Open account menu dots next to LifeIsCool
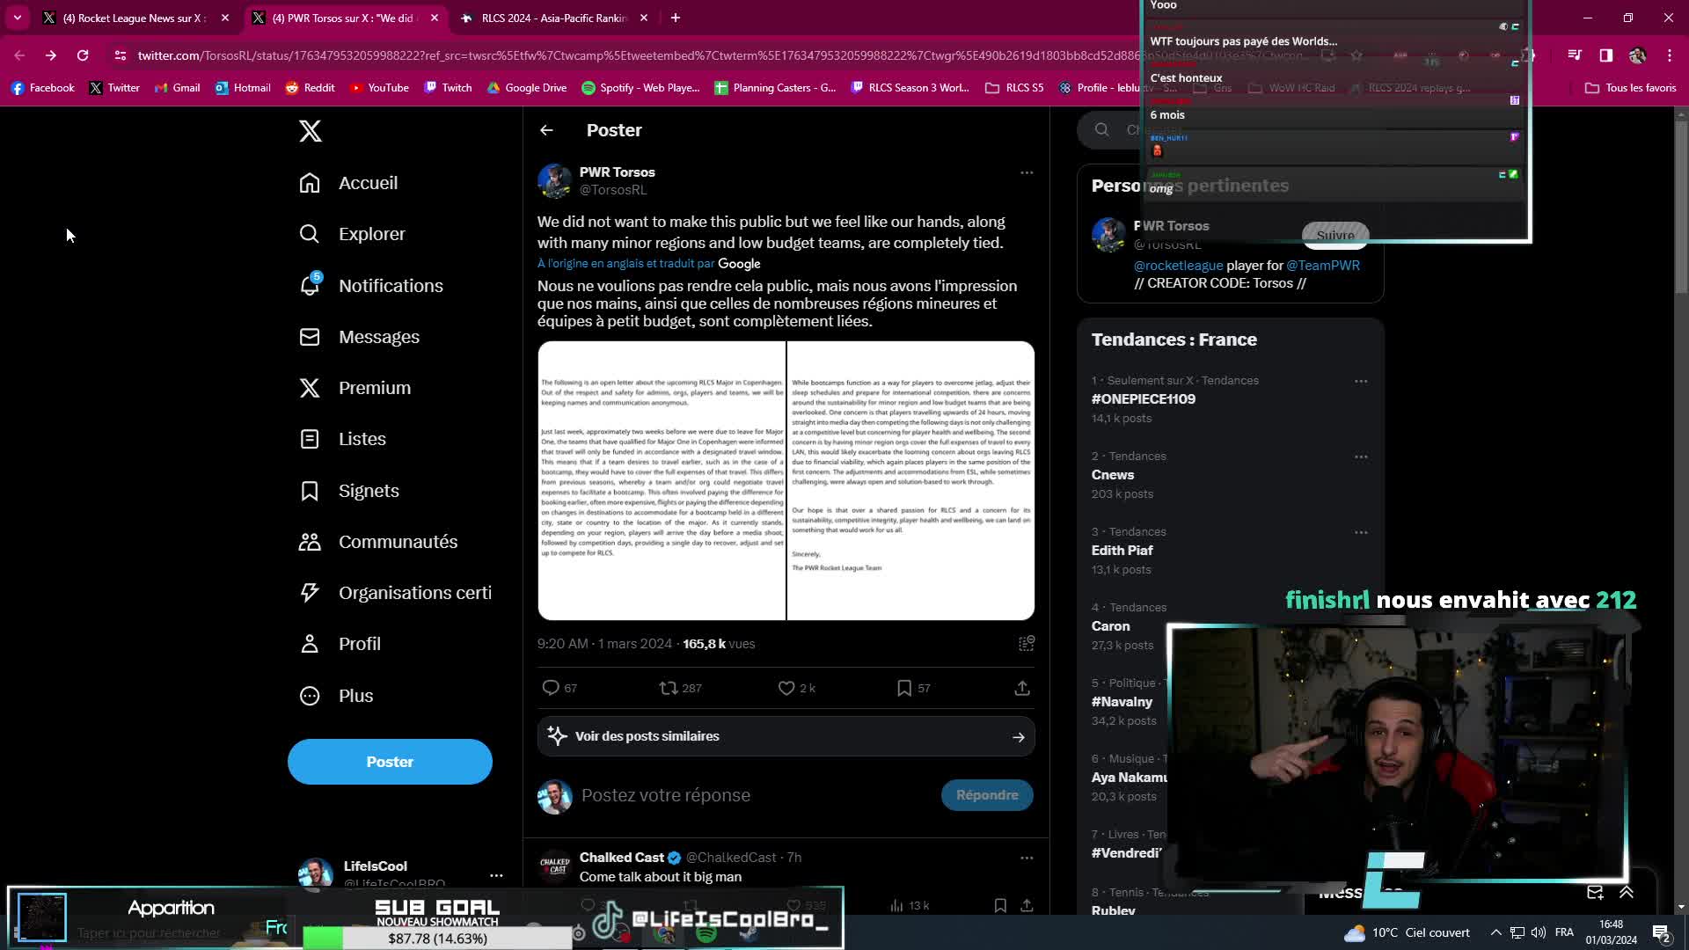The width and height of the screenshot is (1689, 950). [496, 875]
